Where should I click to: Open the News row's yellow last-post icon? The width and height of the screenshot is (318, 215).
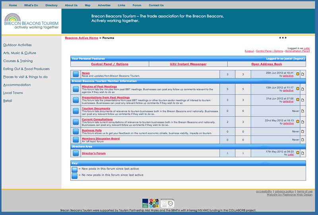298,74
